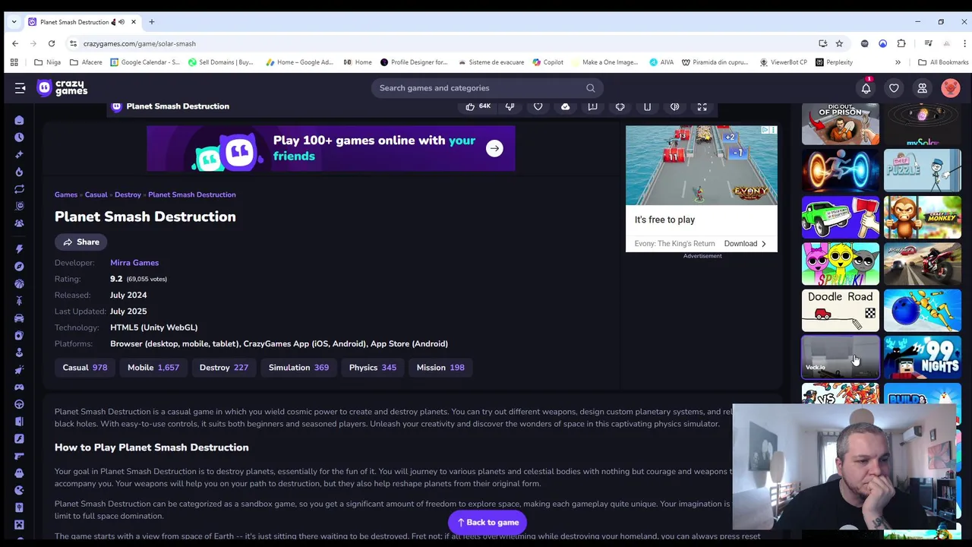Click the Casual breadcrumb link
Image resolution: width=972 pixels, height=547 pixels.
tap(96, 194)
